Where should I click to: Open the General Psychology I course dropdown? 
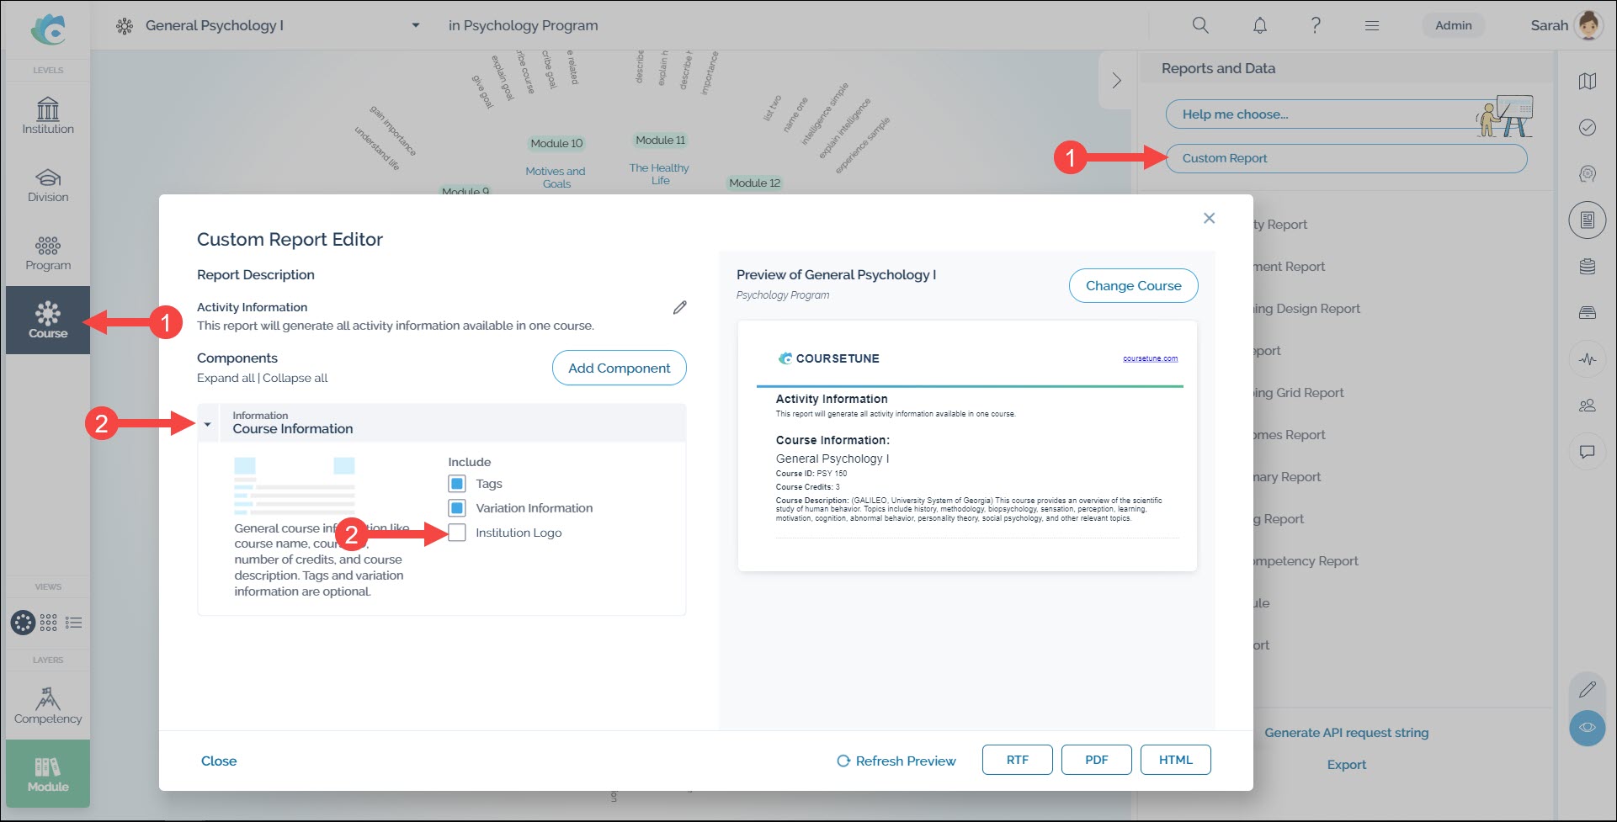tap(415, 25)
